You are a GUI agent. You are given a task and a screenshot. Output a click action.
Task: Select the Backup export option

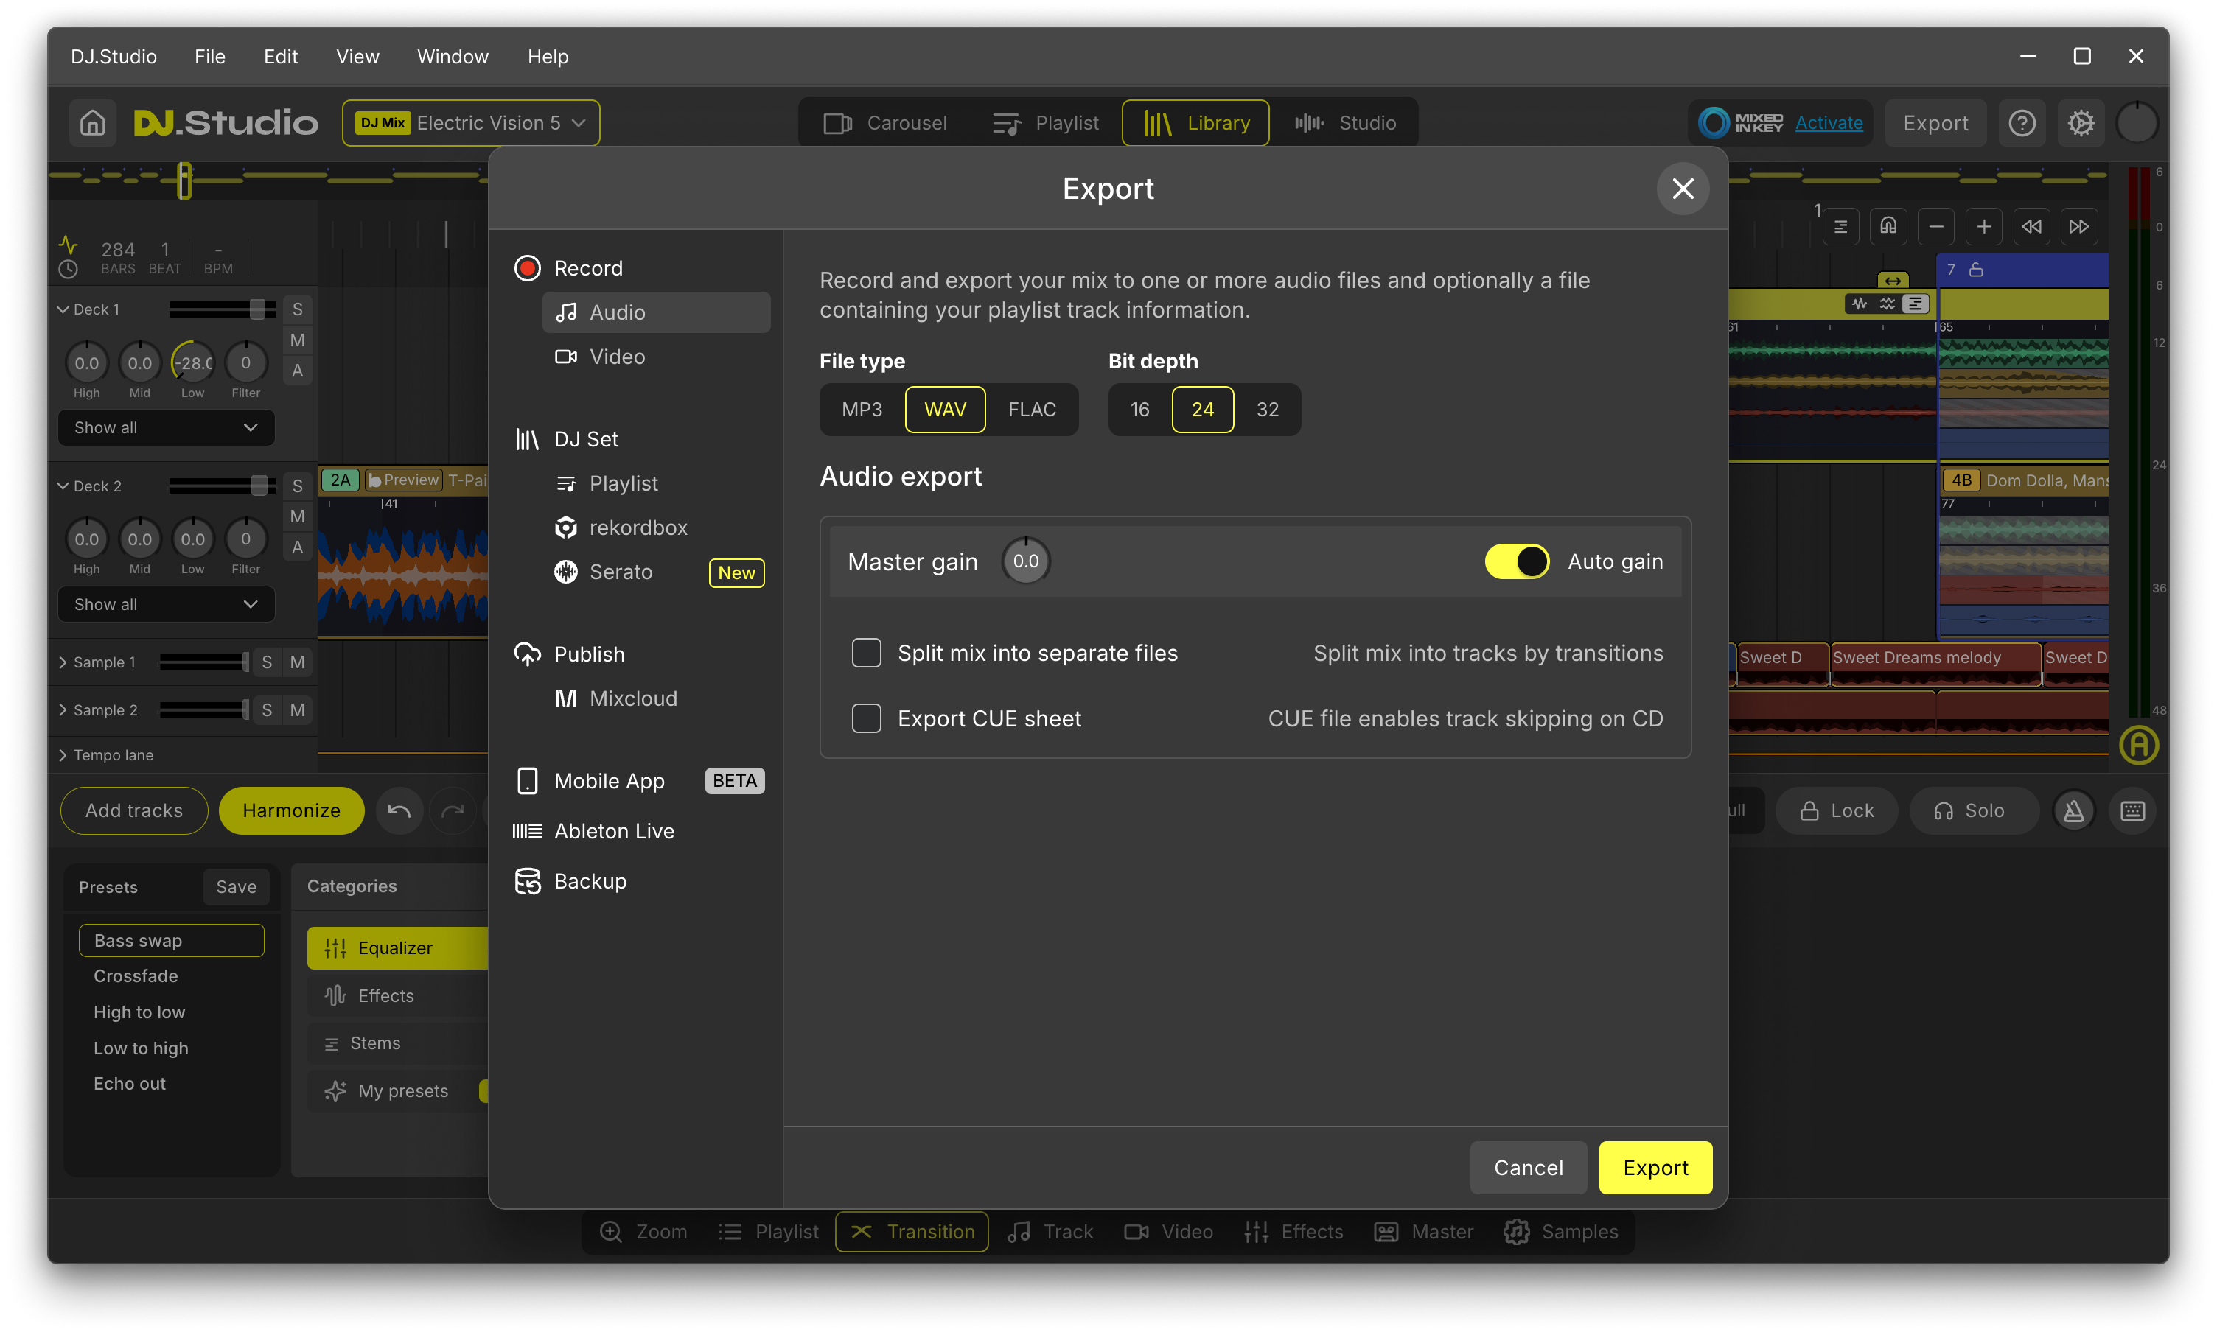590,880
